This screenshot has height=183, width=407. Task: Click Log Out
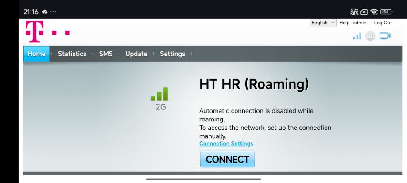pos(383,23)
